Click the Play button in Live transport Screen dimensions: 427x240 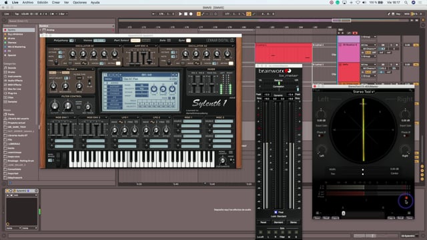tap(180, 14)
